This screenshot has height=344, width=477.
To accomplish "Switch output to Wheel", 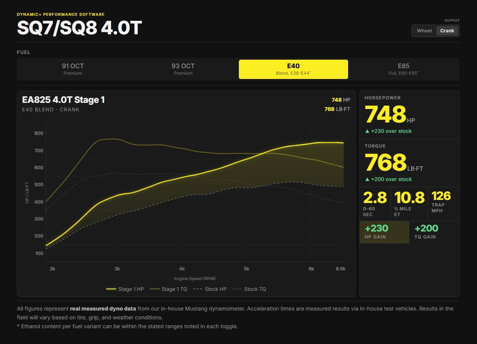I will click(424, 31).
